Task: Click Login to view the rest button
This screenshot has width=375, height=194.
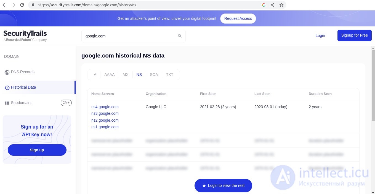Action: (223, 185)
